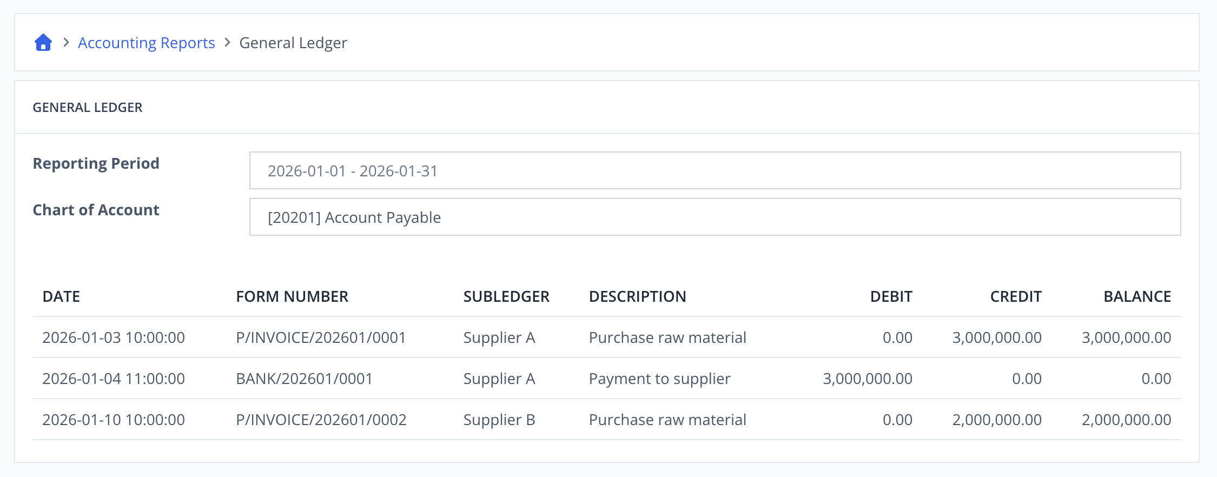The width and height of the screenshot is (1217, 477).
Task: Click the DEBIT column header
Action: coord(891,296)
